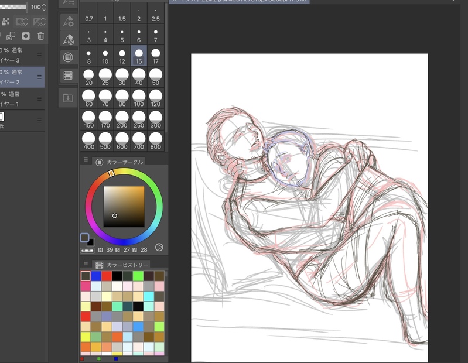Delete layer using the trash can icon
The width and height of the screenshot is (468, 363).
(x=41, y=36)
